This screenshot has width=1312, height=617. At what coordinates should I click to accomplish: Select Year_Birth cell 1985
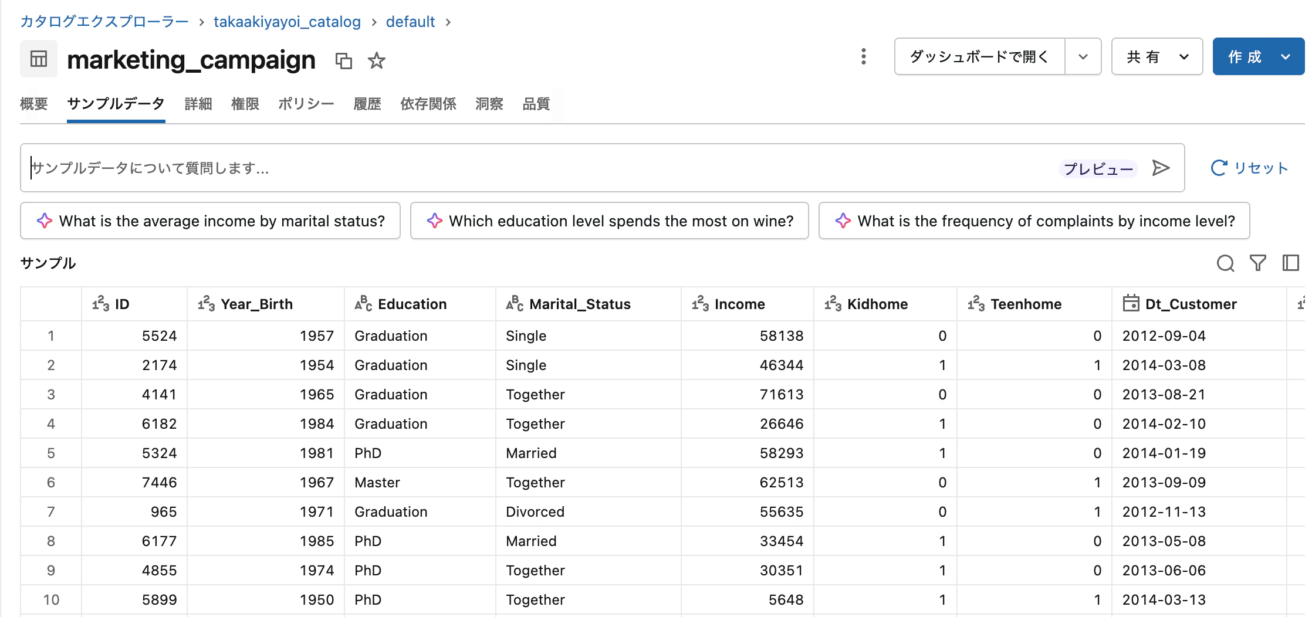click(x=266, y=541)
